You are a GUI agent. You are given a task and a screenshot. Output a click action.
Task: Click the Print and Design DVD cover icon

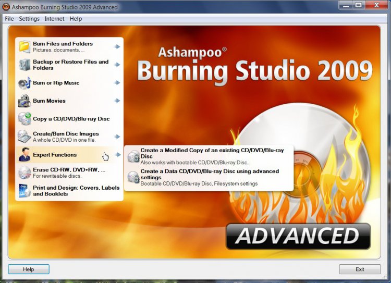tap(25, 191)
